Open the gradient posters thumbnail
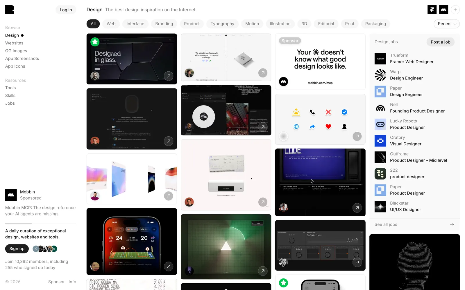The width and height of the screenshot is (465, 290). point(132,179)
